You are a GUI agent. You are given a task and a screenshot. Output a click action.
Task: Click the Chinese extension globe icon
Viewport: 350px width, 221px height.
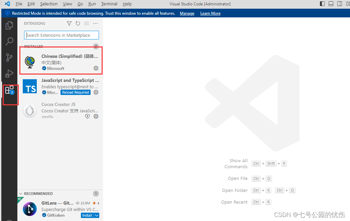click(x=30, y=62)
